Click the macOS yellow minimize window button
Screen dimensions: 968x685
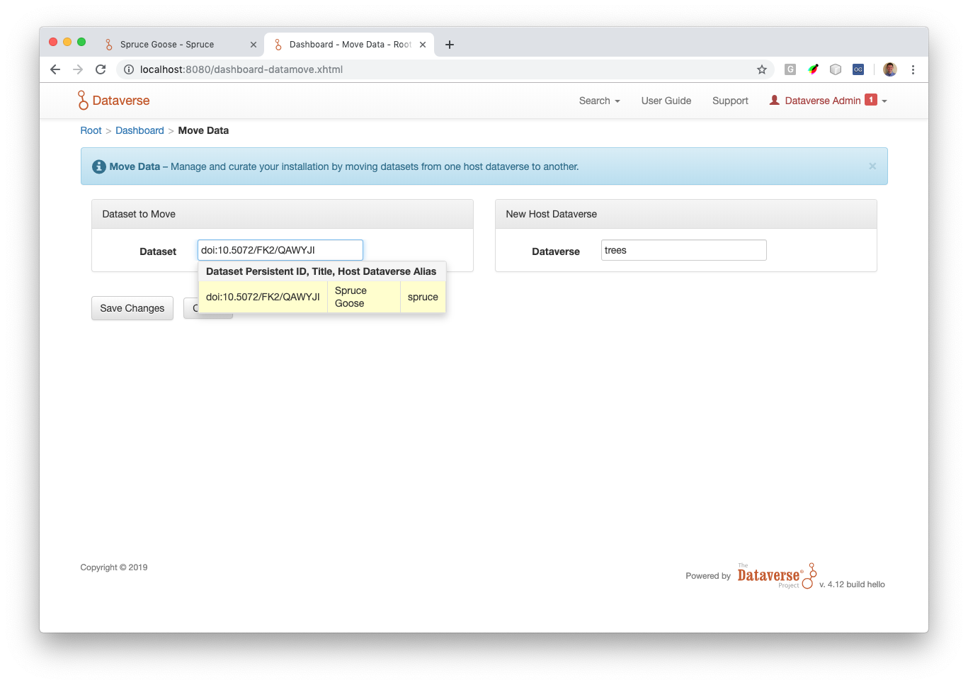[x=67, y=43]
